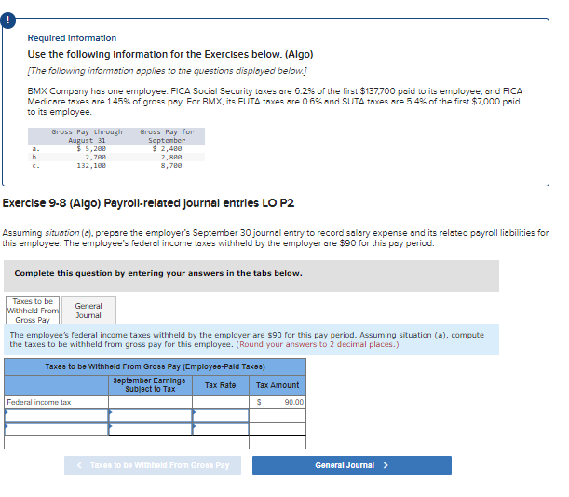This screenshot has height=497, width=569.
Task: Select second-row Tax Rate field
Action: [221, 416]
